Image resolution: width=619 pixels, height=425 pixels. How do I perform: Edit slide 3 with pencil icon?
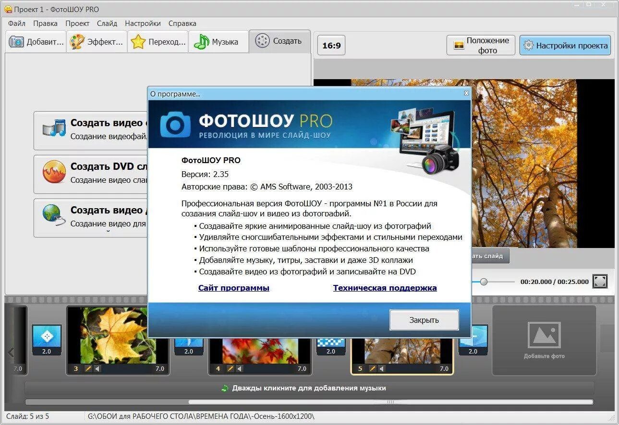[88, 369]
